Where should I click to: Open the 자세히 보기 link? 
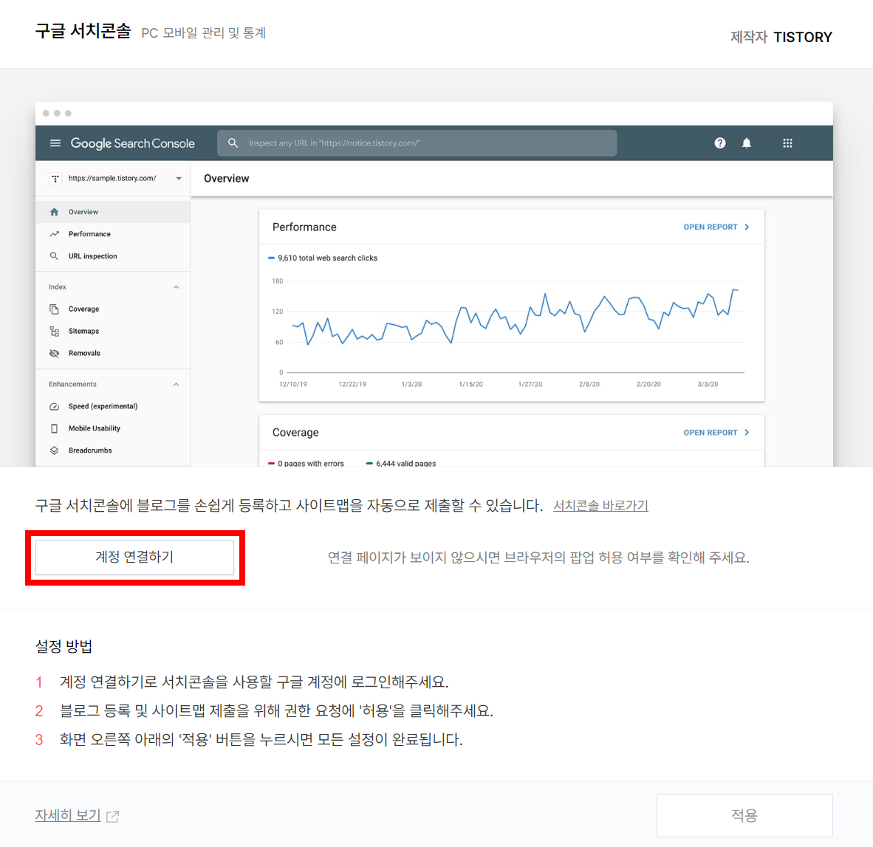tap(68, 815)
